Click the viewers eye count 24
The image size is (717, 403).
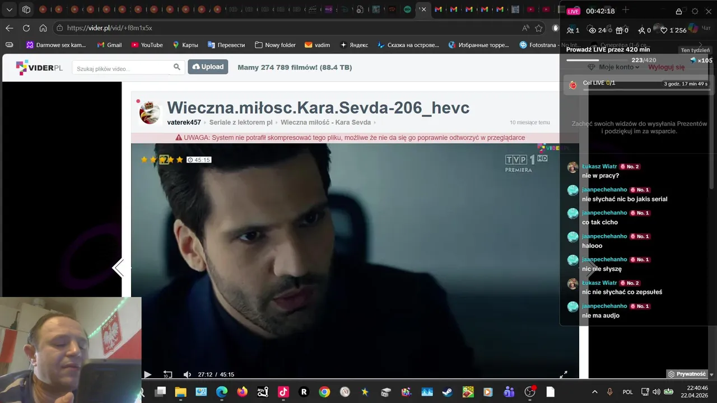pyautogui.click(x=597, y=30)
